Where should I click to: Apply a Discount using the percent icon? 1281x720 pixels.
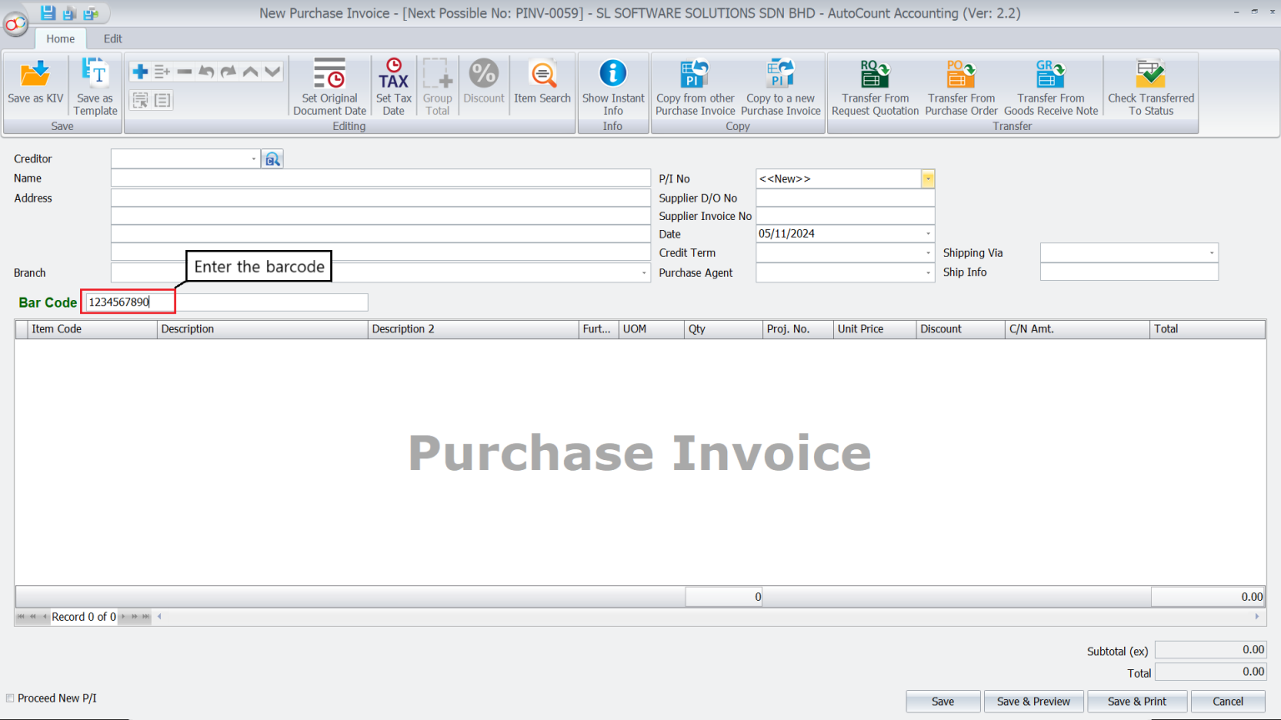tap(484, 79)
